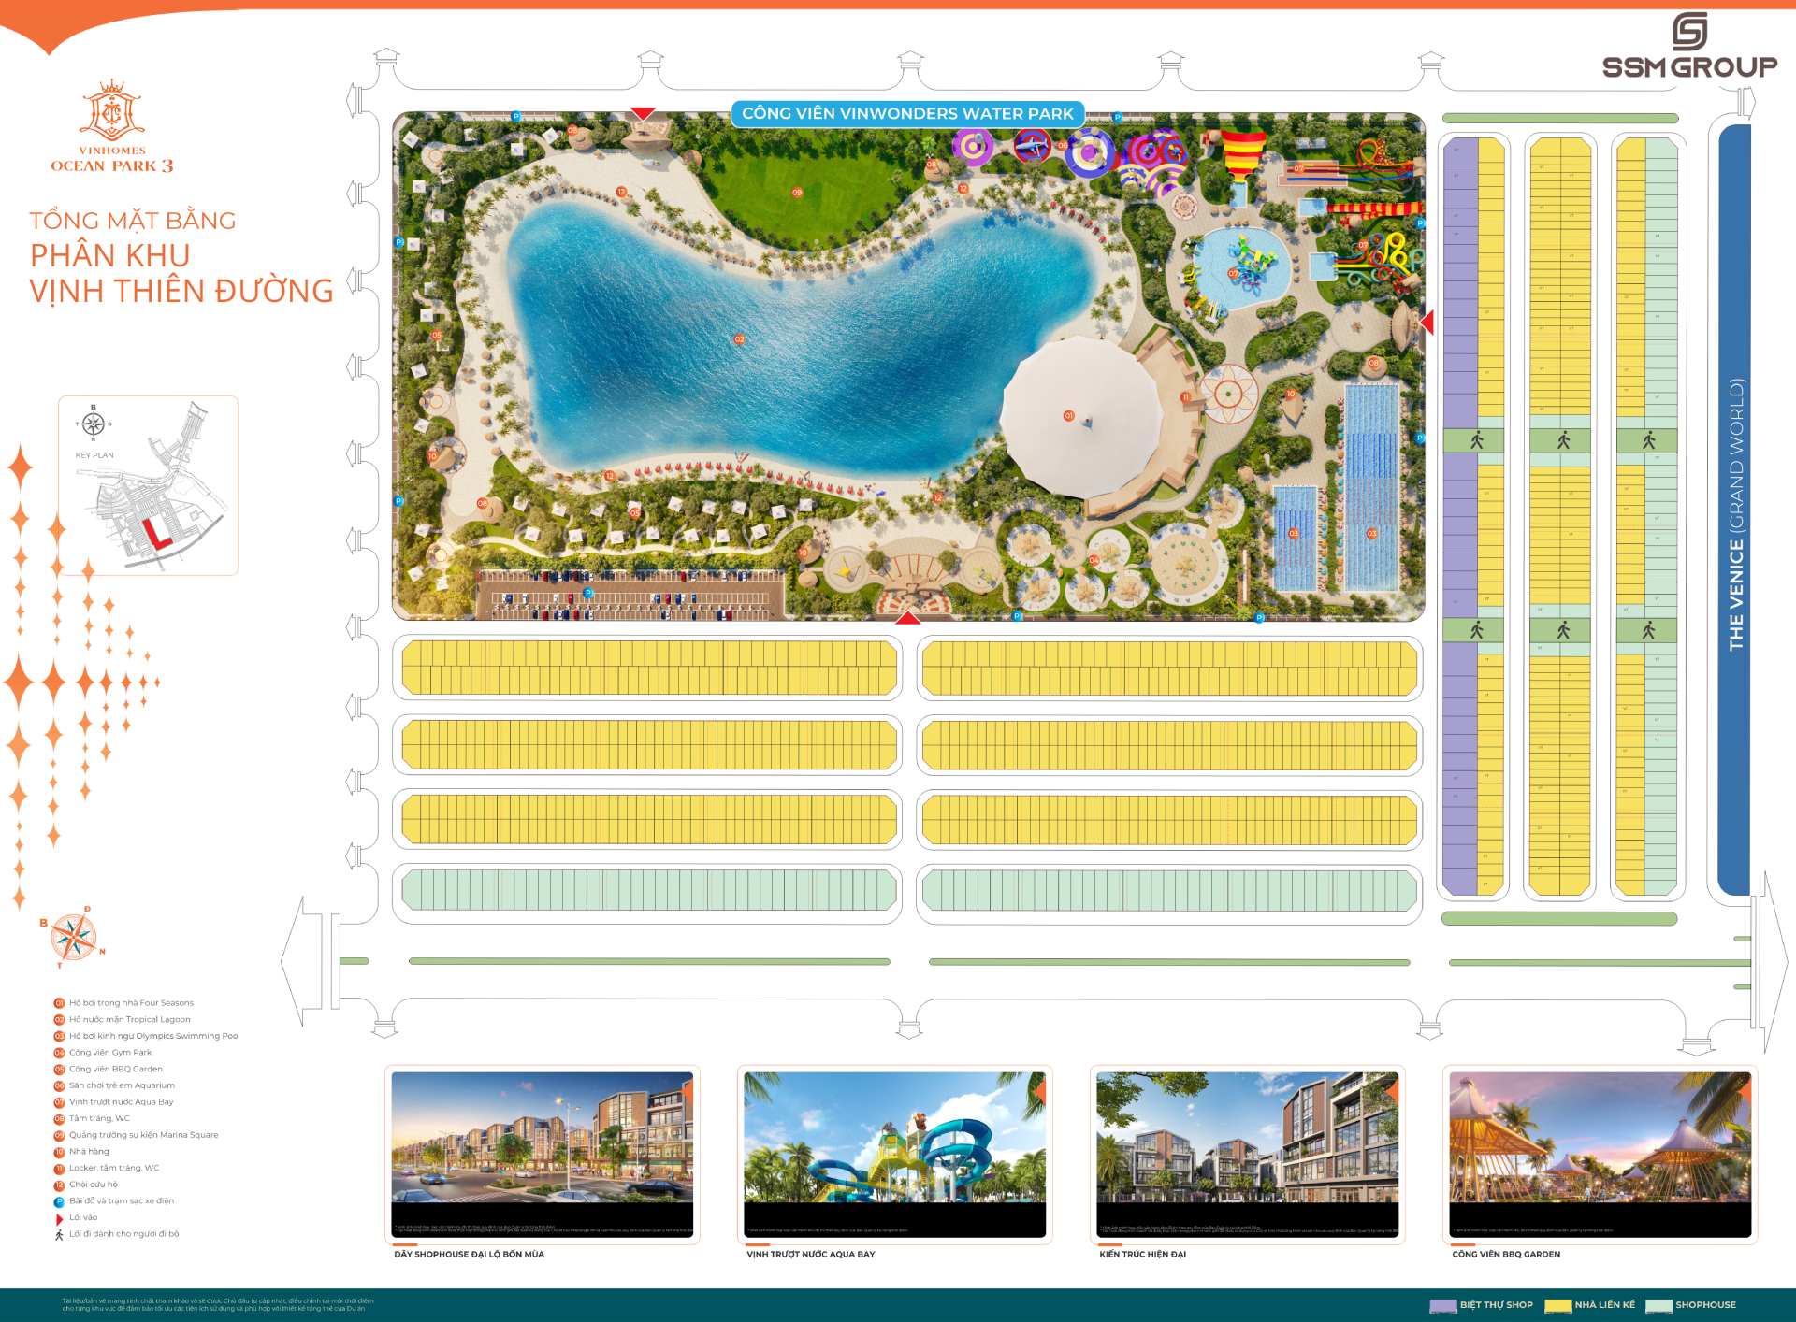Click the red entrance arrow below the water park
This screenshot has height=1322, width=1796.
(907, 617)
